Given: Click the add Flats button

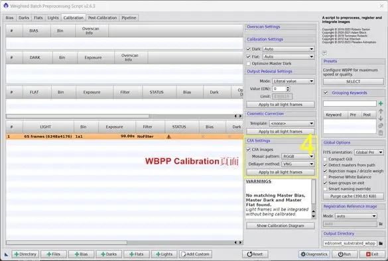Looking at the screenshot, I should tap(137, 254).
